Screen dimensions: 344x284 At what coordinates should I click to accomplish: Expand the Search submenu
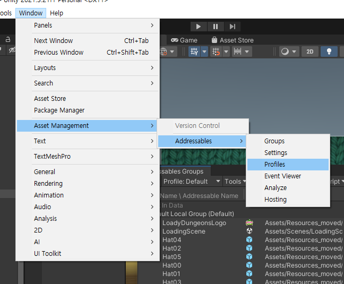pyautogui.click(x=88, y=83)
